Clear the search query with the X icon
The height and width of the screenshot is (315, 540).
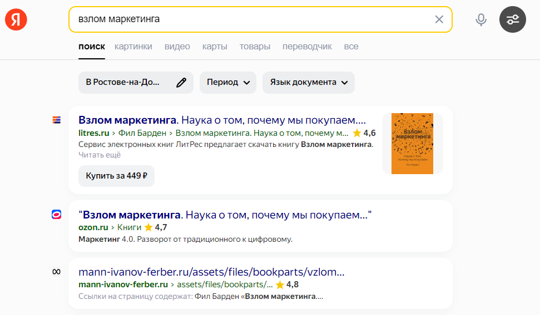click(x=439, y=19)
